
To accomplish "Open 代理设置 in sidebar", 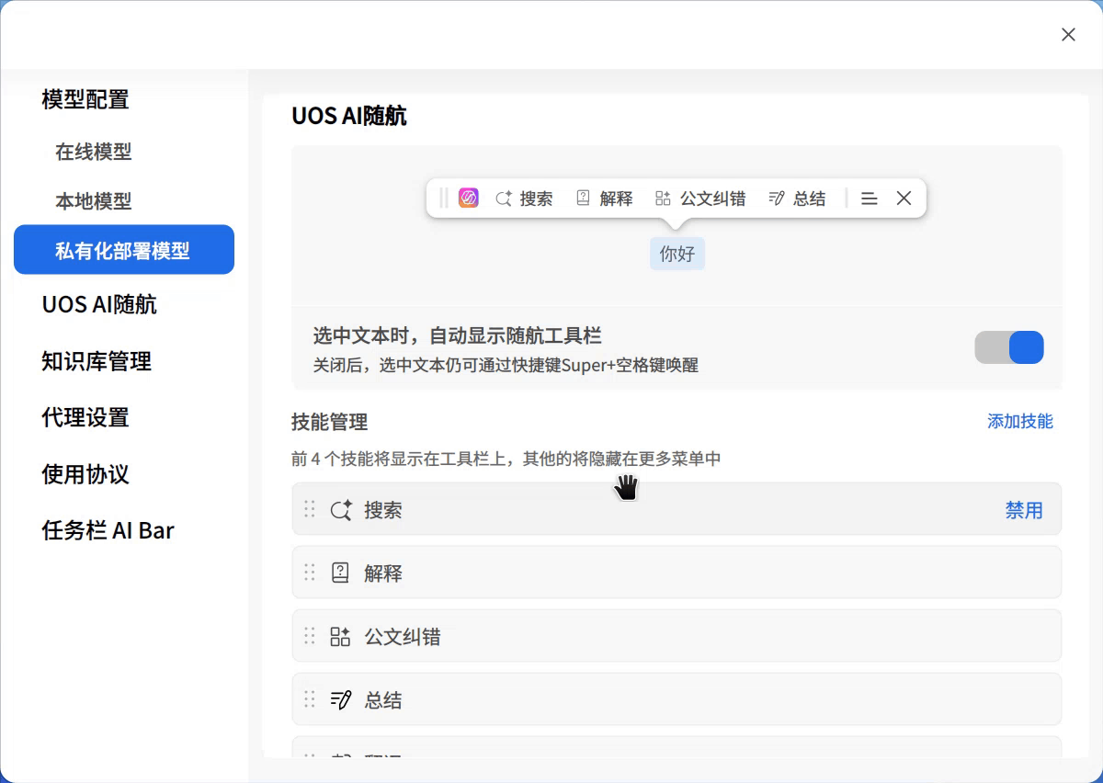I will [x=85, y=417].
